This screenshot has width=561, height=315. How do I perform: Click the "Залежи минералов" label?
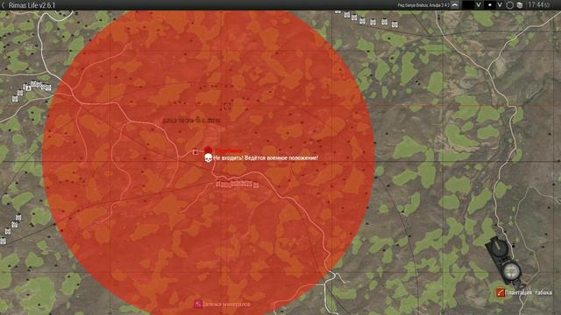pyautogui.click(x=226, y=304)
